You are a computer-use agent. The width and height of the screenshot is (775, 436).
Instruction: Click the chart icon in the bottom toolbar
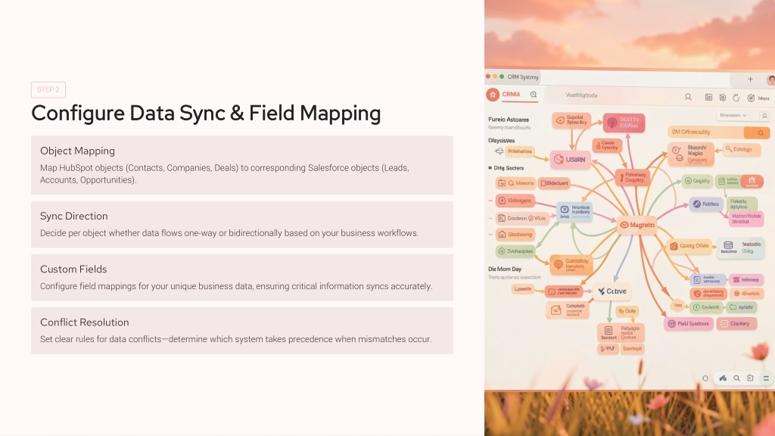tap(724, 378)
